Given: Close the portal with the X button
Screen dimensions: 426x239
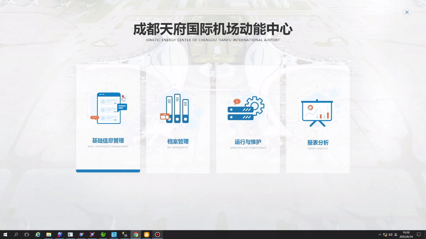Looking at the screenshot, I should click(407, 12).
